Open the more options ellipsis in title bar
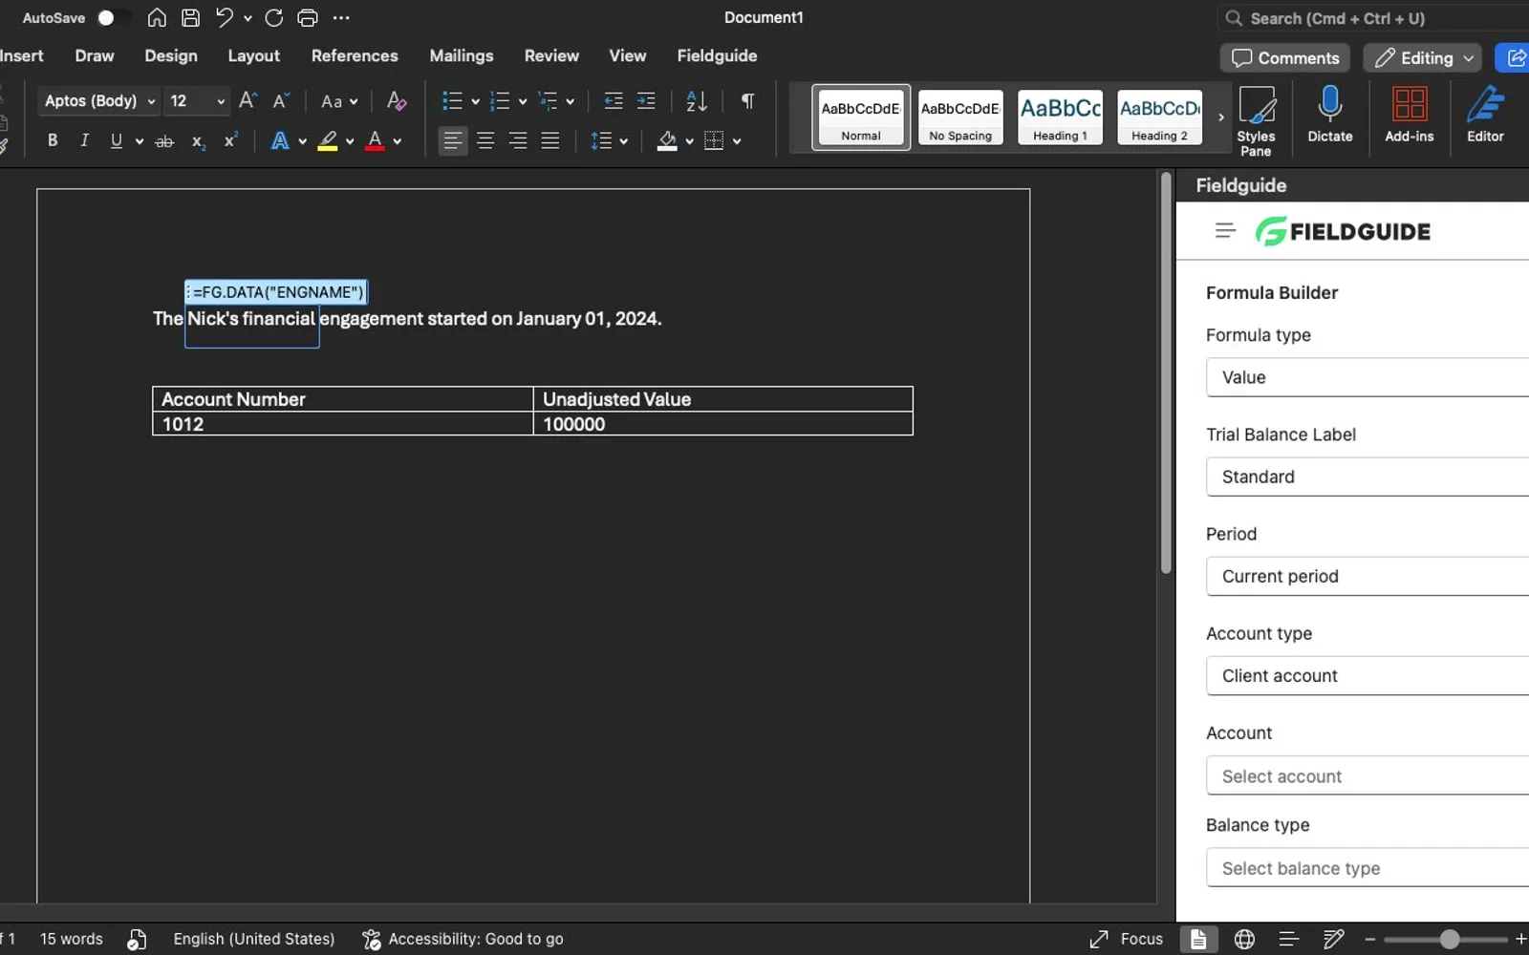This screenshot has width=1529, height=955. pos(341,17)
